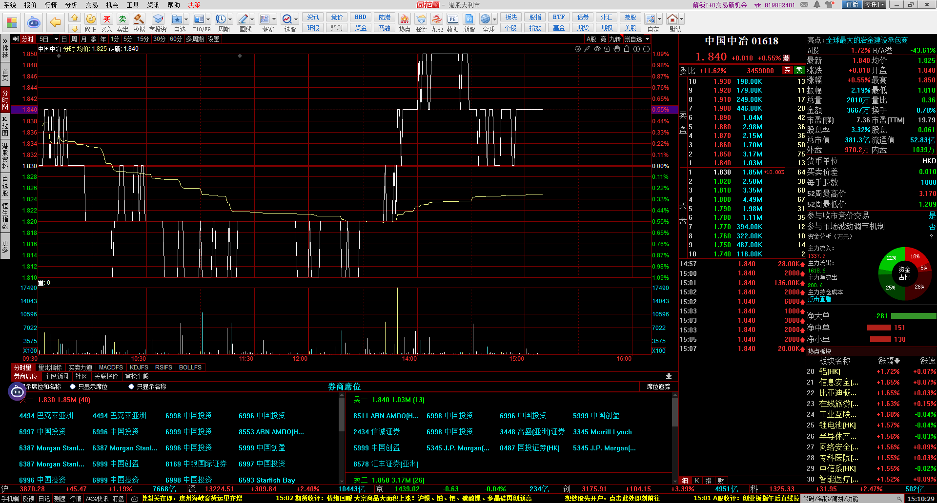This screenshot has width=937, height=503.
Task: Open the 工具 menu
Action: [x=133, y=5]
